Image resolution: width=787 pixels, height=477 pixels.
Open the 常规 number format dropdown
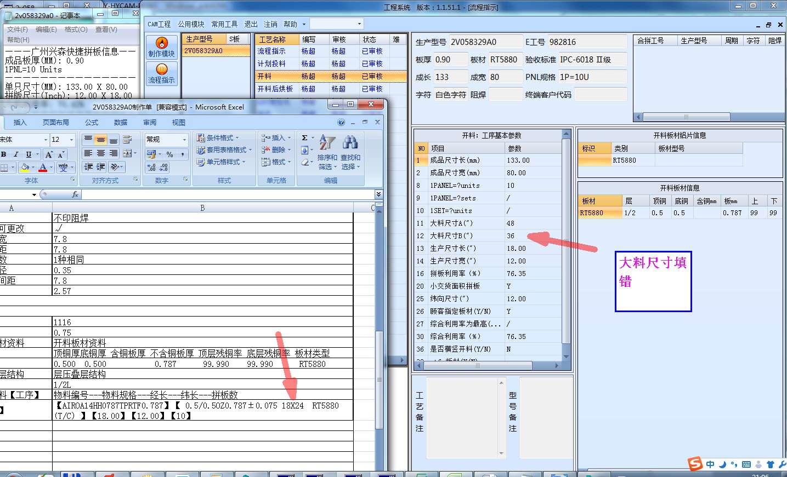(184, 140)
